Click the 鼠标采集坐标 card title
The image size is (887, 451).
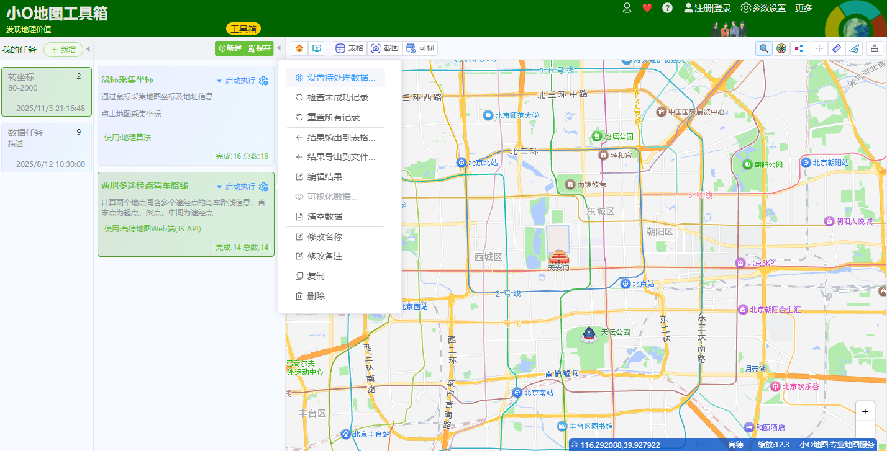(x=127, y=80)
